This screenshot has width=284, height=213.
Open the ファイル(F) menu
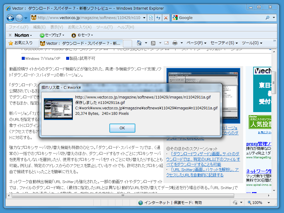click(x=18, y=27)
